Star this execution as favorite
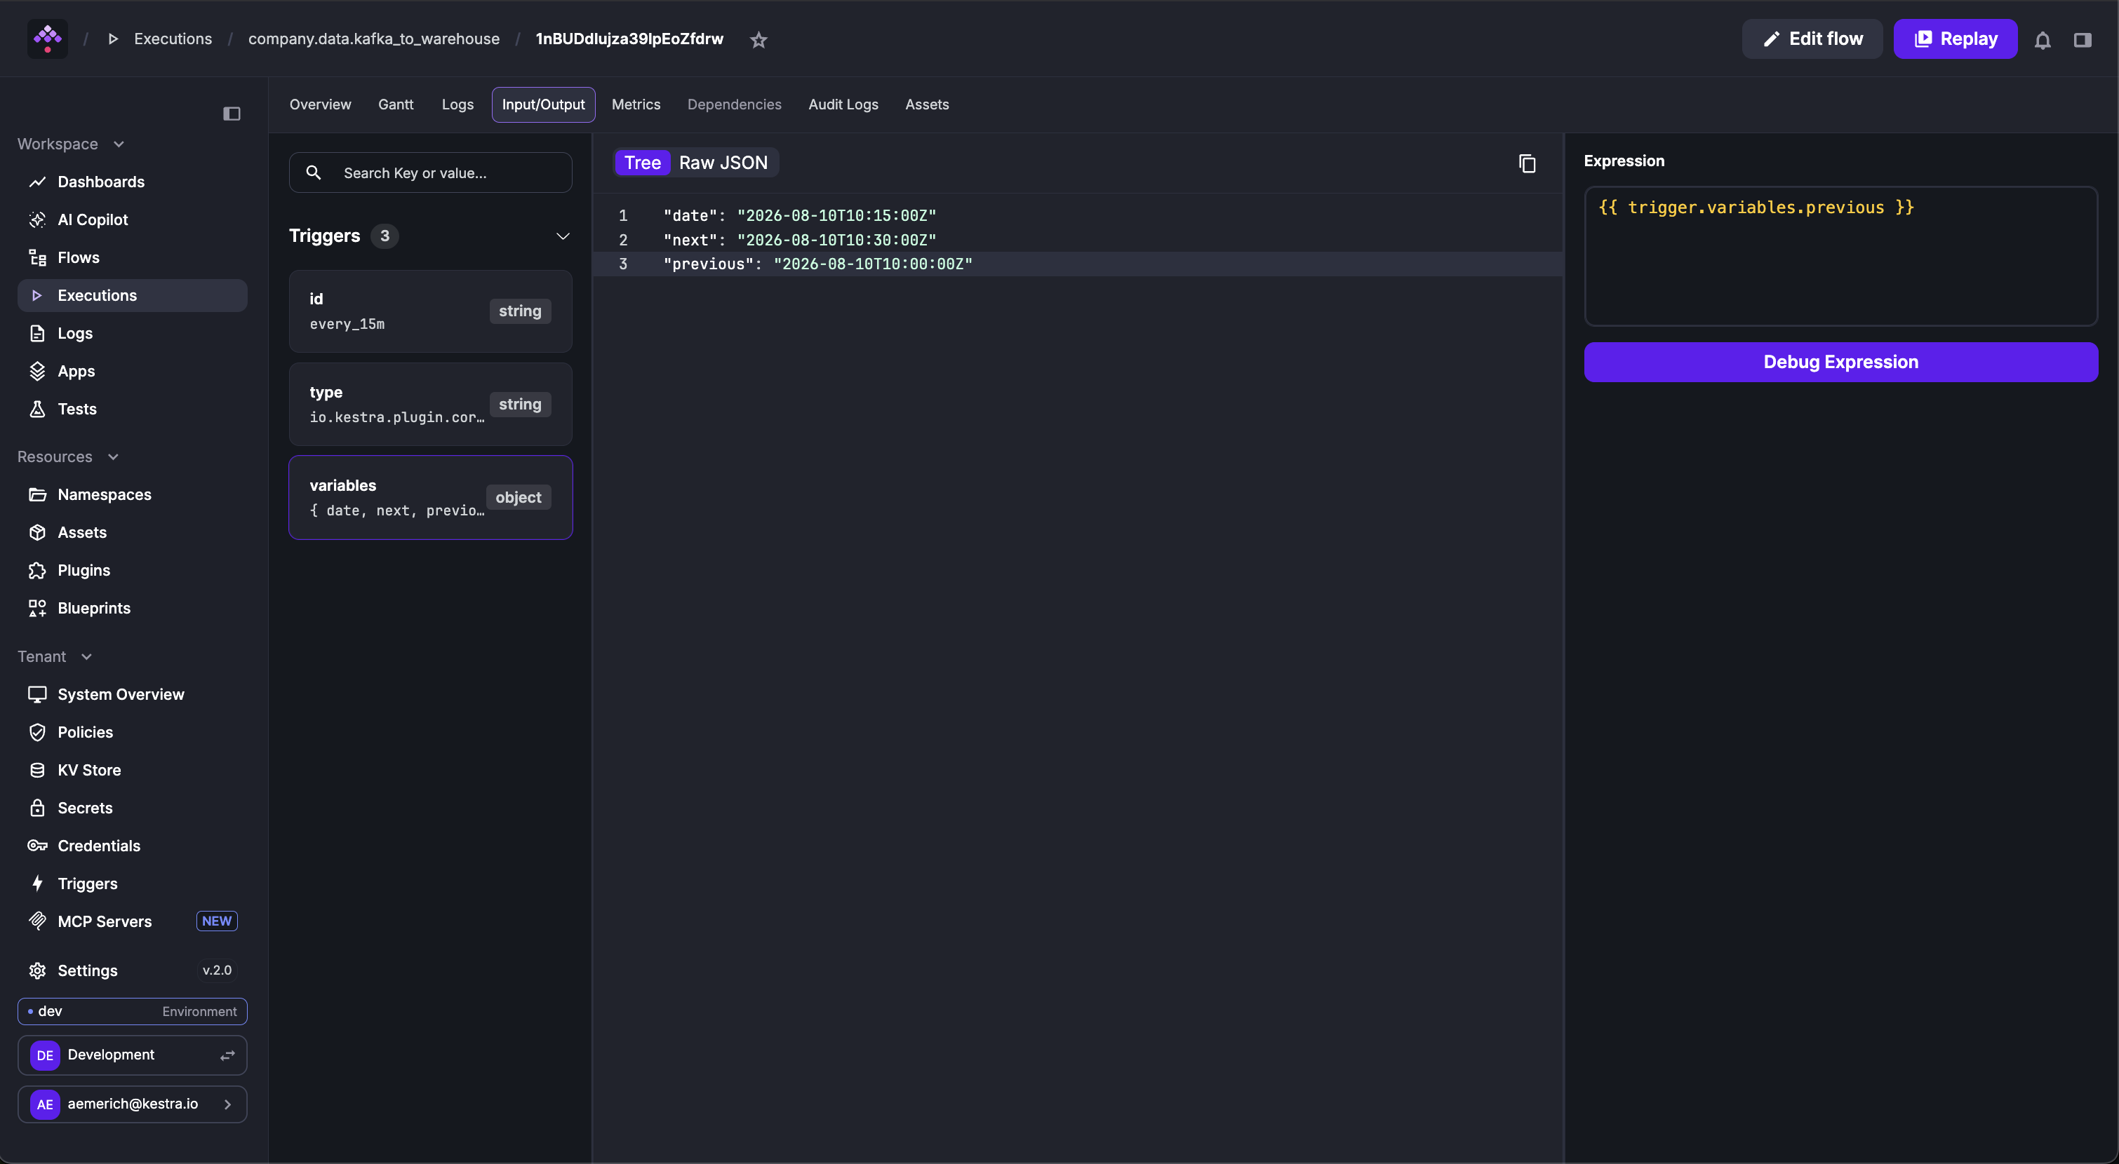This screenshot has width=2119, height=1164. tap(758, 39)
